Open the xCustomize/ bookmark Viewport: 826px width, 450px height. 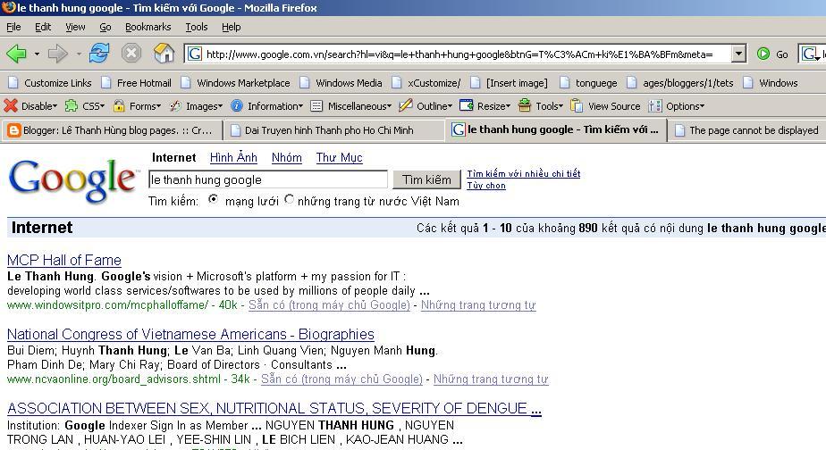tap(426, 83)
